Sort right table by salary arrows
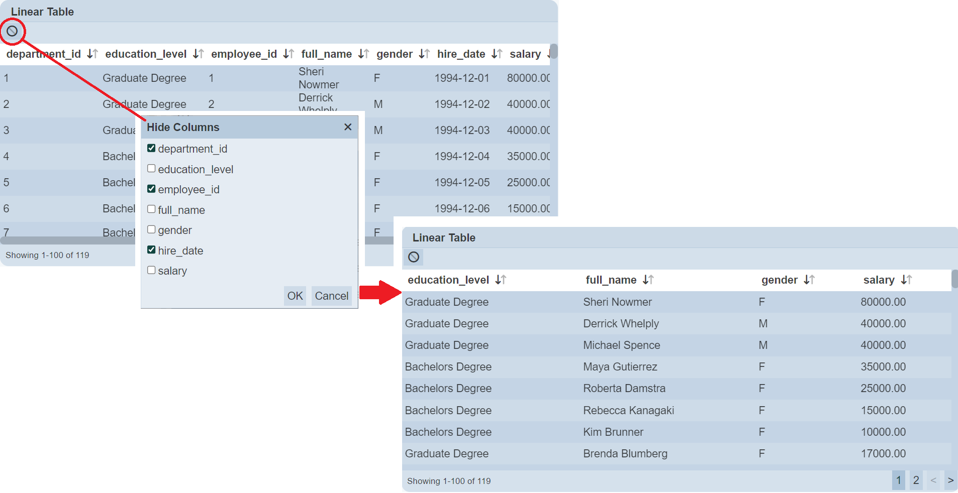Viewport: 958px width, 493px height. click(906, 280)
